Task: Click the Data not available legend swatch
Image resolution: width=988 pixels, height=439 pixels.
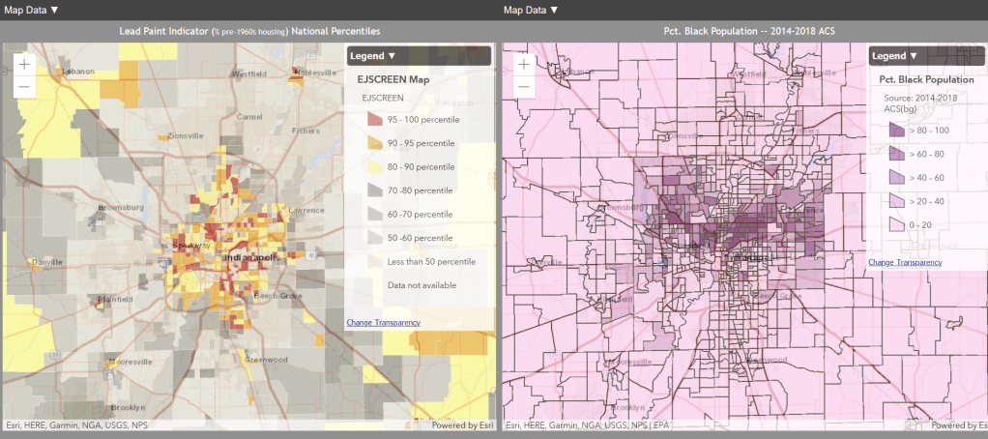Action: (373, 285)
